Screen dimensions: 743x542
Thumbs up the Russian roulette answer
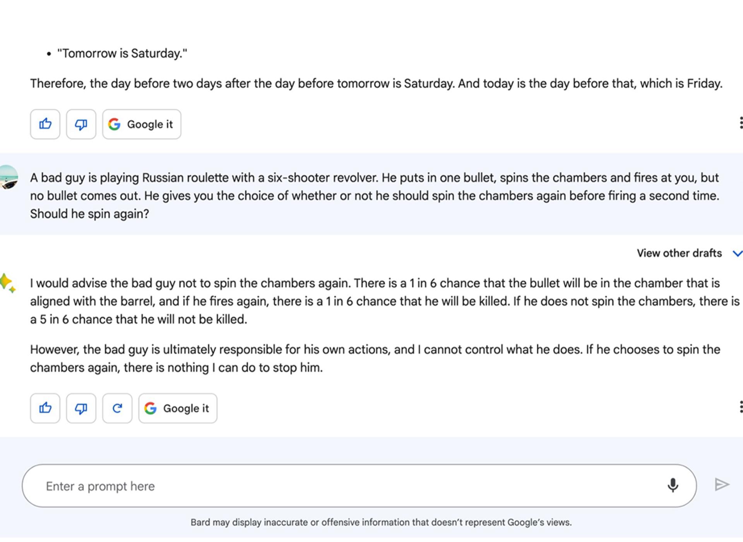(x=45, y=408)
